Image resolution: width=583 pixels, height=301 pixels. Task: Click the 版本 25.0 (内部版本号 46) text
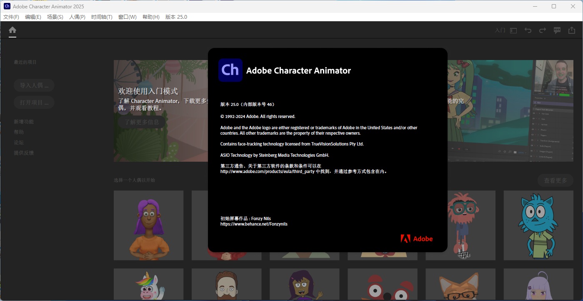coord(248,104)
